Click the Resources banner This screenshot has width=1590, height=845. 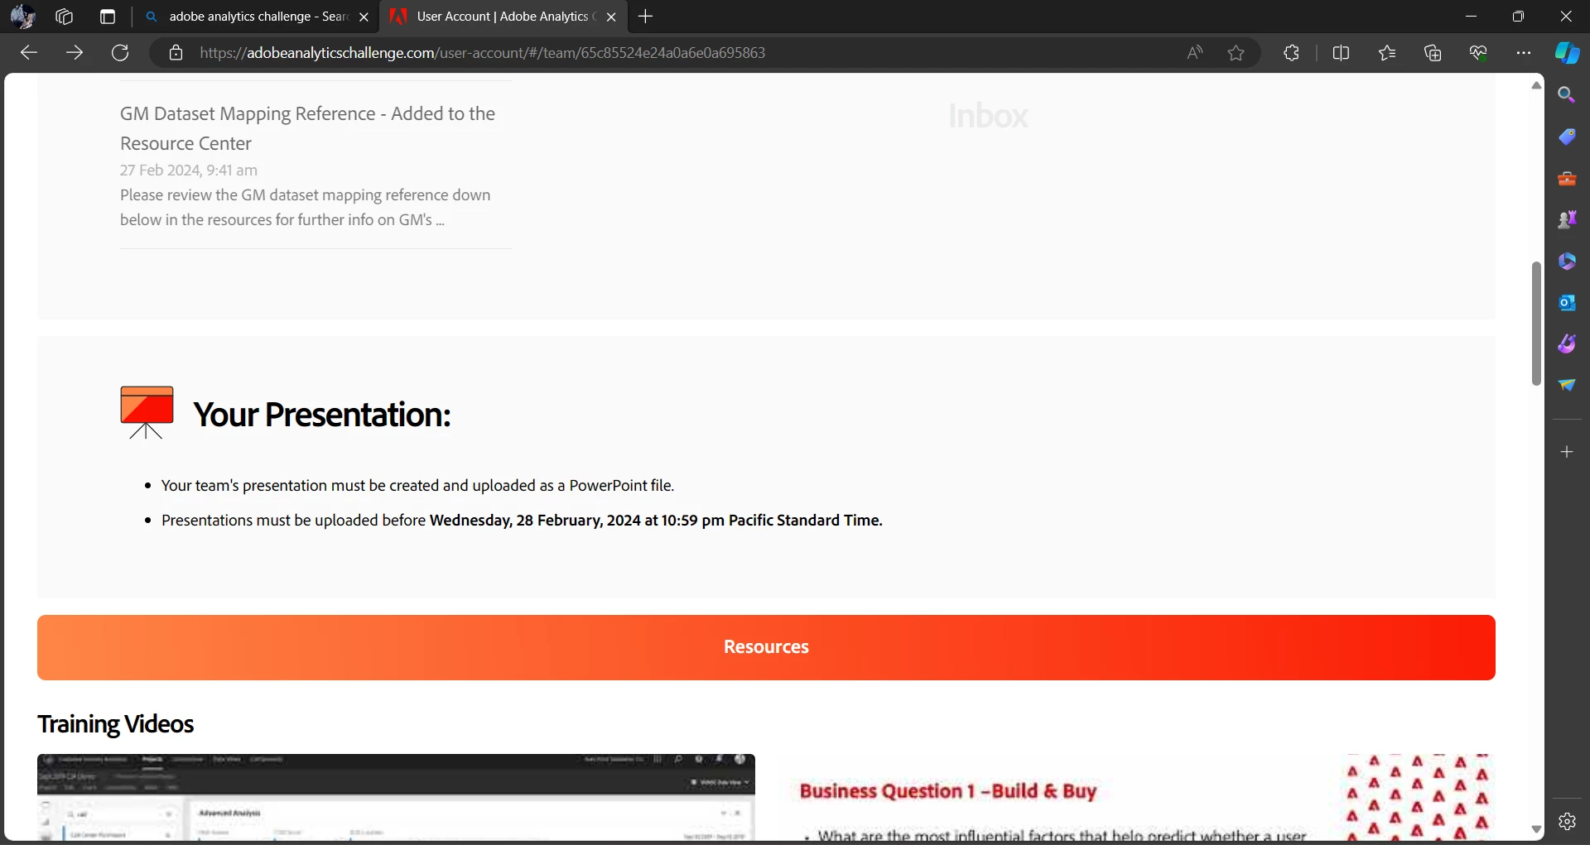(x=766, y=647)
